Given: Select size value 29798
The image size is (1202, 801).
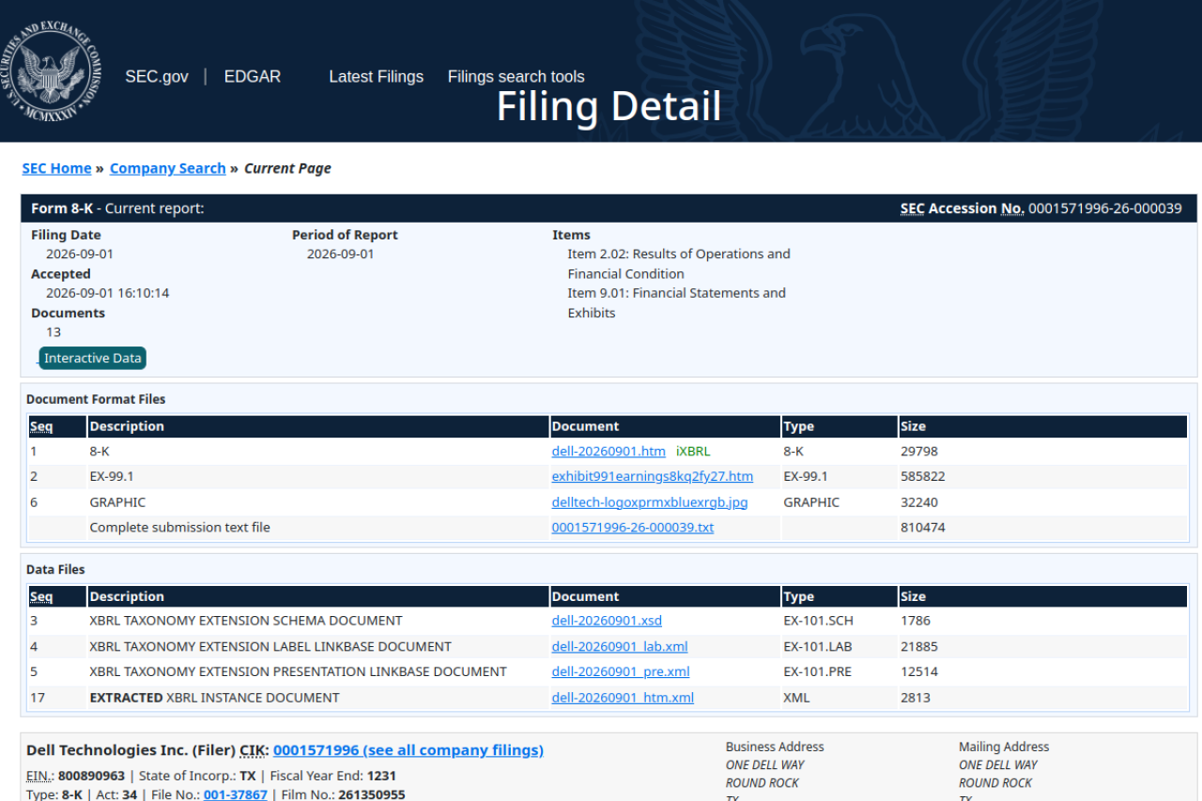Looking at the screenshot, I should [919, 452].
